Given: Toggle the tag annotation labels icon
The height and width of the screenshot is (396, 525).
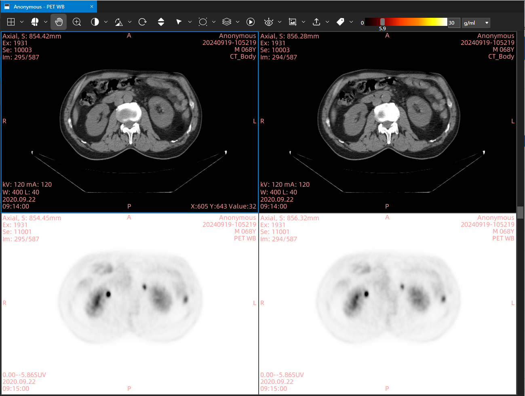Looking at the screenshot, I should point(340,22).
